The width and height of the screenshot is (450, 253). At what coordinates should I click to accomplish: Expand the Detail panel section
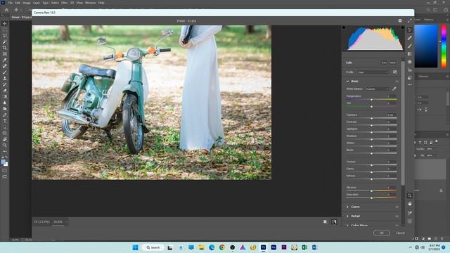click(347, 216)
